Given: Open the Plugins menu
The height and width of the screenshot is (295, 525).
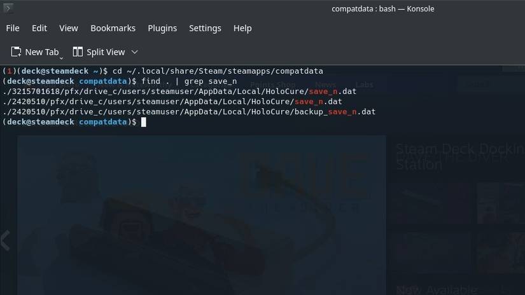Looking at the screenshot, I should tap(162, 29).
